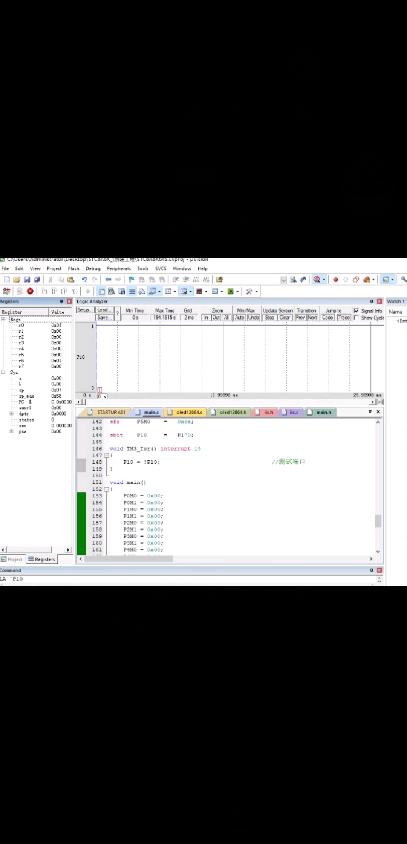Toggle command window toolbar icon
Viewport: 407px width, 844px height.
click(102, 291)
